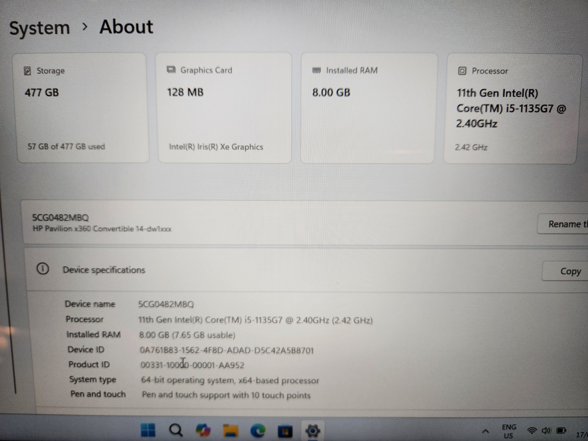The width and height of the screenshot is (588, 441).
Task: Launch Copilot from the taskbar
Action: pos(203,430)
